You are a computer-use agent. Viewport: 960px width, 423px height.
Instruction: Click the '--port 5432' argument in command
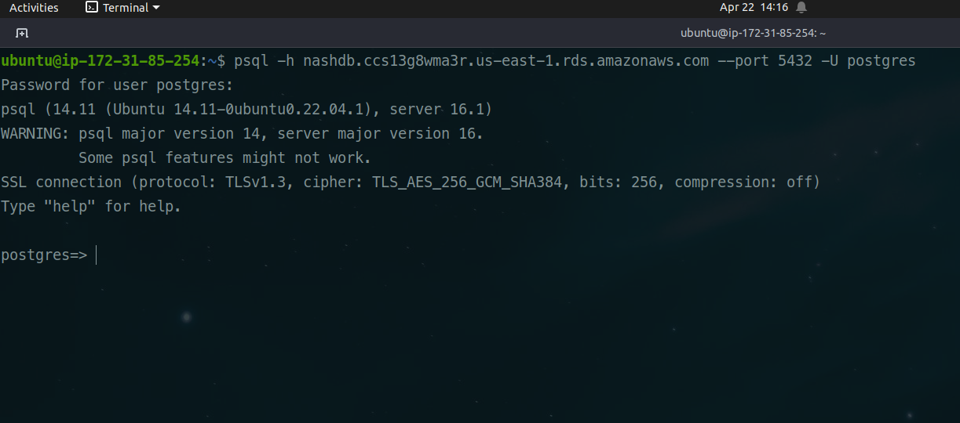pyautogui.click(x=765, y=60)
